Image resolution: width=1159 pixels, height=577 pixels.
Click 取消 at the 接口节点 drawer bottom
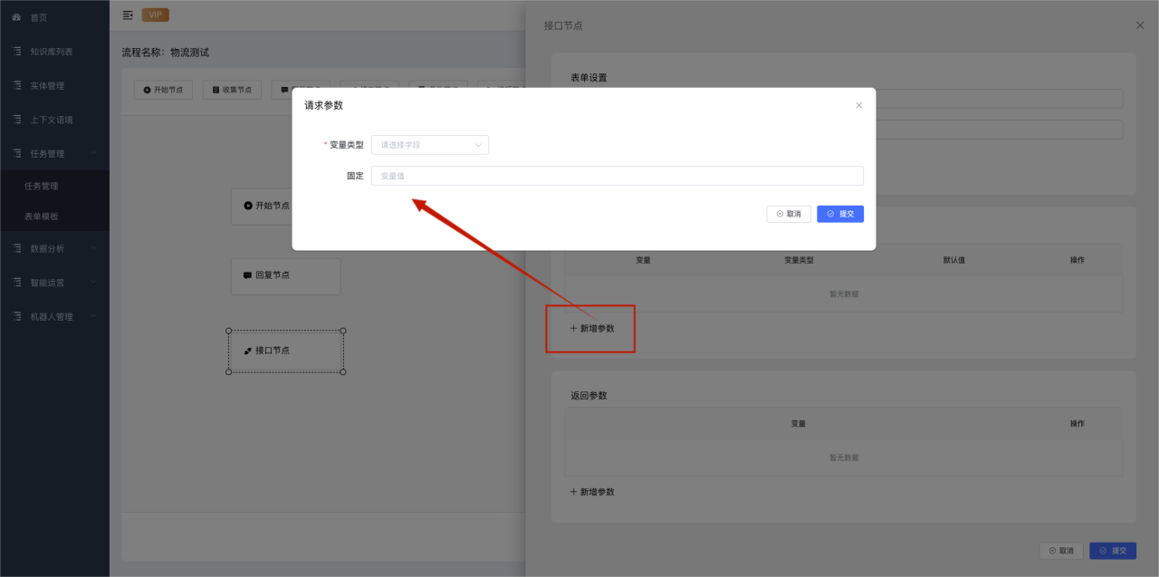(1061, 551)
